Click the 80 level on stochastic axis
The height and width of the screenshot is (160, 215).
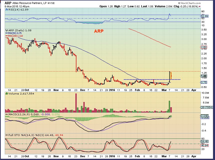pos(203,138)
